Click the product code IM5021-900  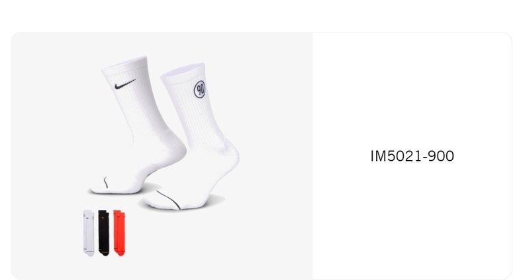412,156
